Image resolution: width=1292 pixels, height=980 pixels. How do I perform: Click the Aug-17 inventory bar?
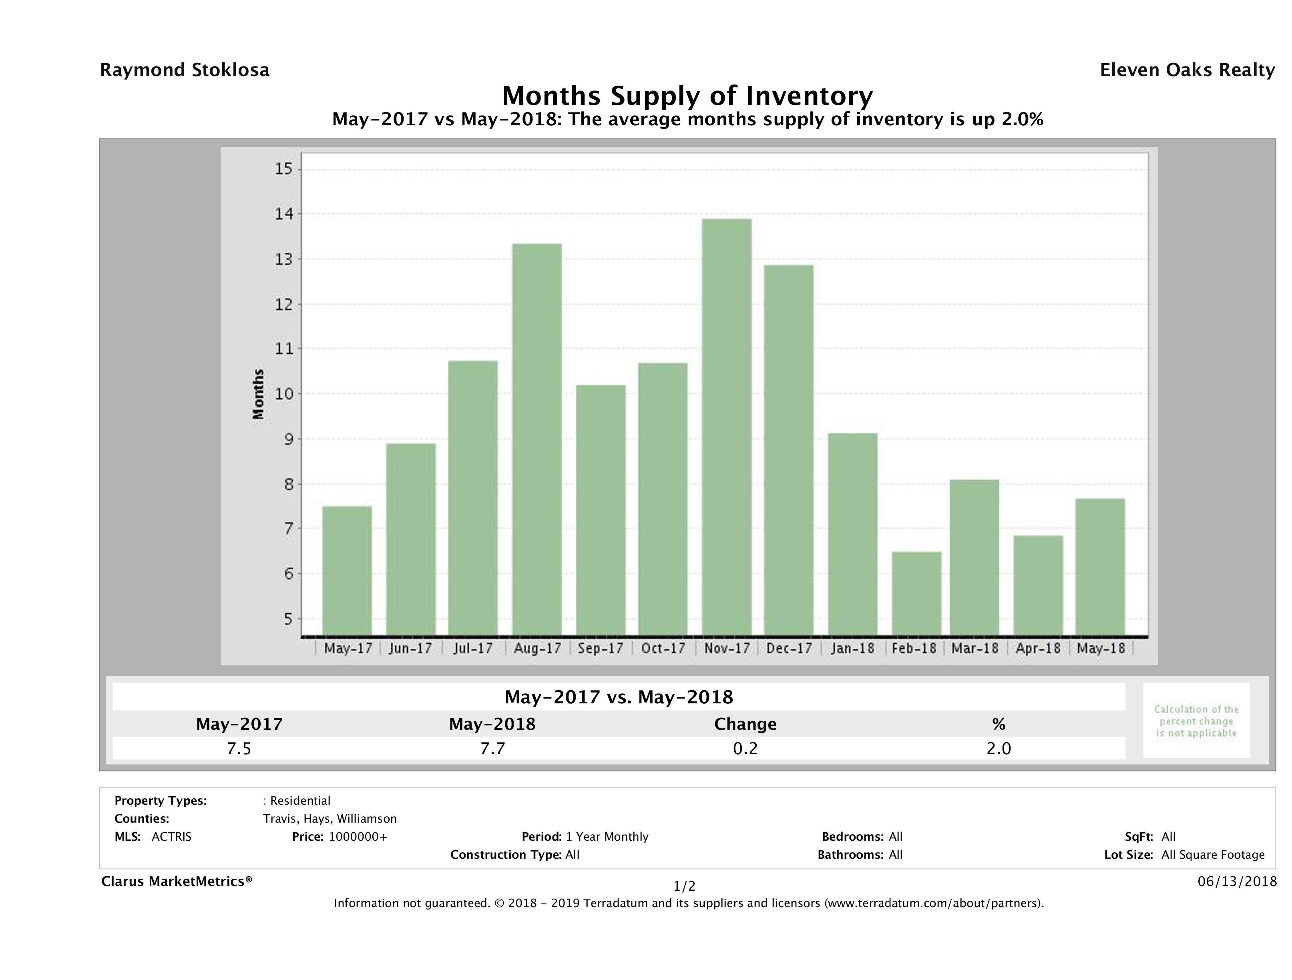(x=537, y=439)
